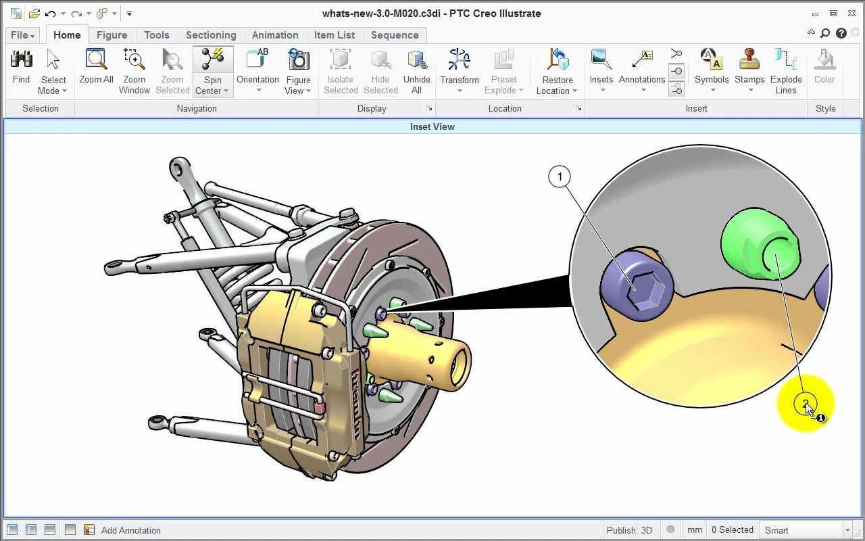Click the Annotations note icon
Image resolution: width=865 pixels, height=541 pixels.
click(x=642, y=60)
